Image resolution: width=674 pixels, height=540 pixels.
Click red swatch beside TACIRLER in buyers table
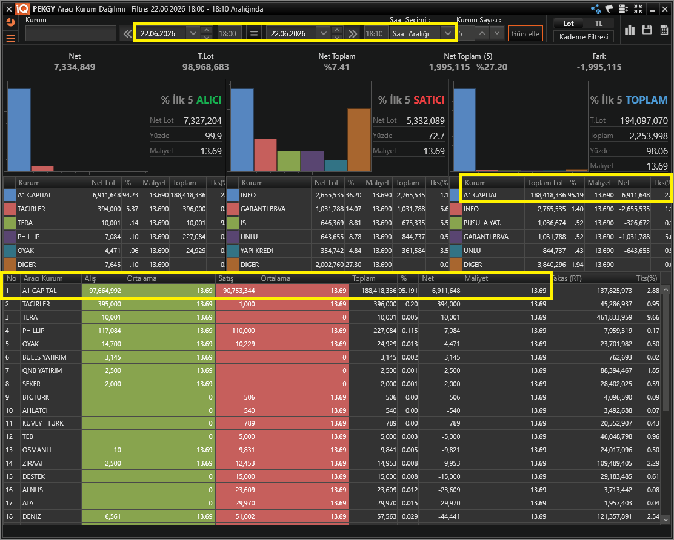click(x=10, y=209)
